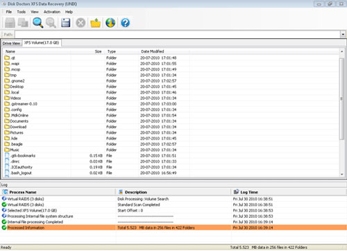Select the .config folder icon

[x=7, y=110]
